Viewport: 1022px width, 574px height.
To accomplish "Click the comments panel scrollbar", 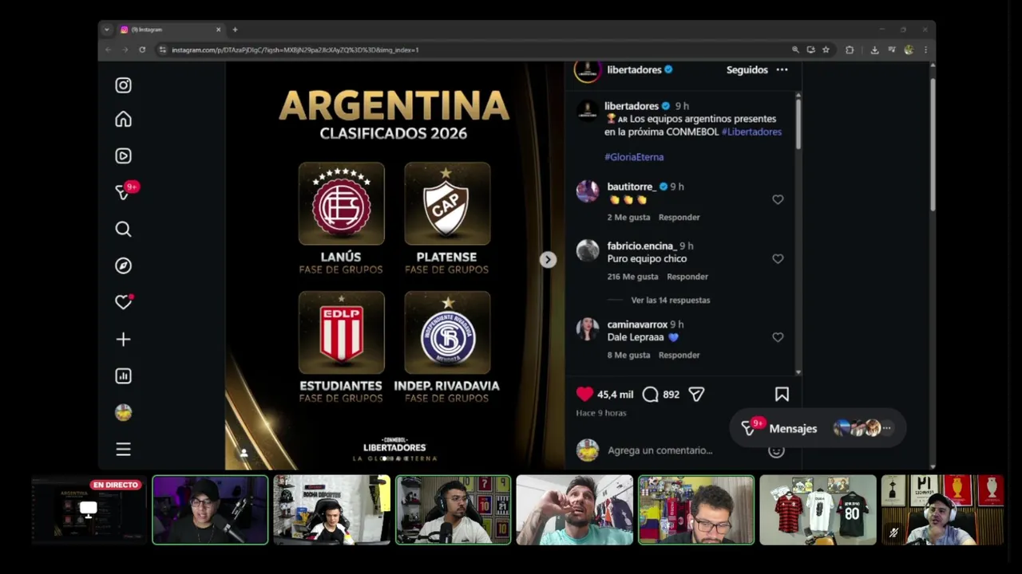I will pyautogui.click(x=798, y=124).
